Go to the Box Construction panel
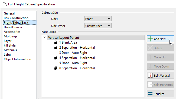The height and width of the screenshot is (99, 176). coord(16,18)
